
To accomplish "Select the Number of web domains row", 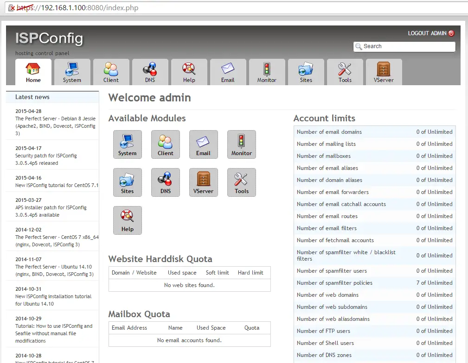I will tap(375, 295).
